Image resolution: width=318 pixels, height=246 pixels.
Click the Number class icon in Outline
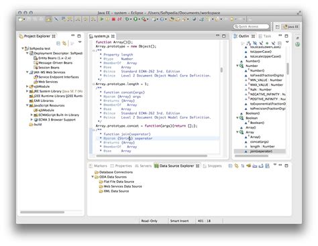pos(242,66)
